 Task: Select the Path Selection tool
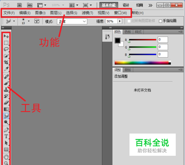click(x=6, y=143)
